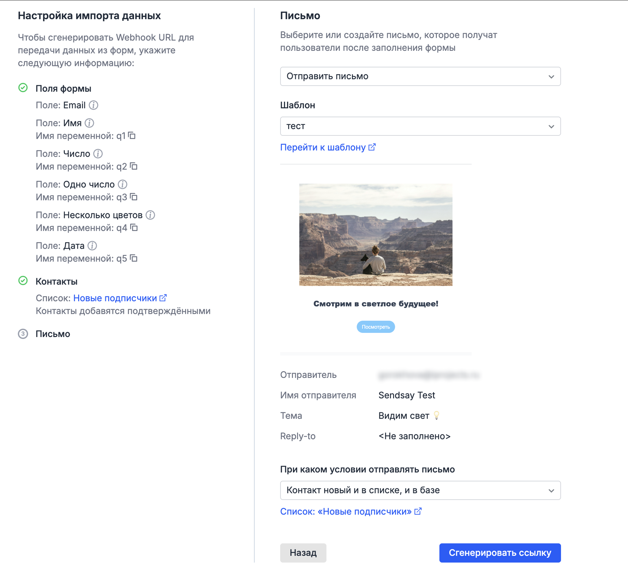
Task: Select step 3 Письмо
Action: click(x=53, y=334)
